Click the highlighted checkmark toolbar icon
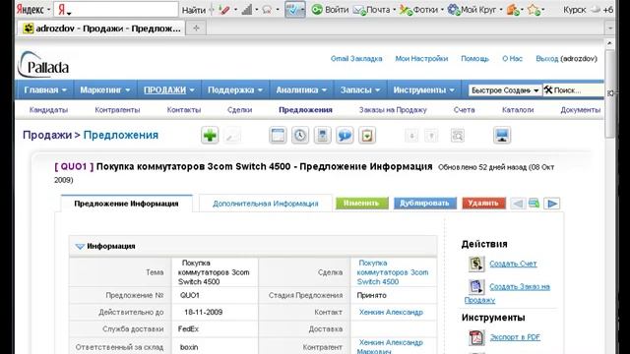Image resolution: width=630 pixels, height=354 pixels. point(295,10)
